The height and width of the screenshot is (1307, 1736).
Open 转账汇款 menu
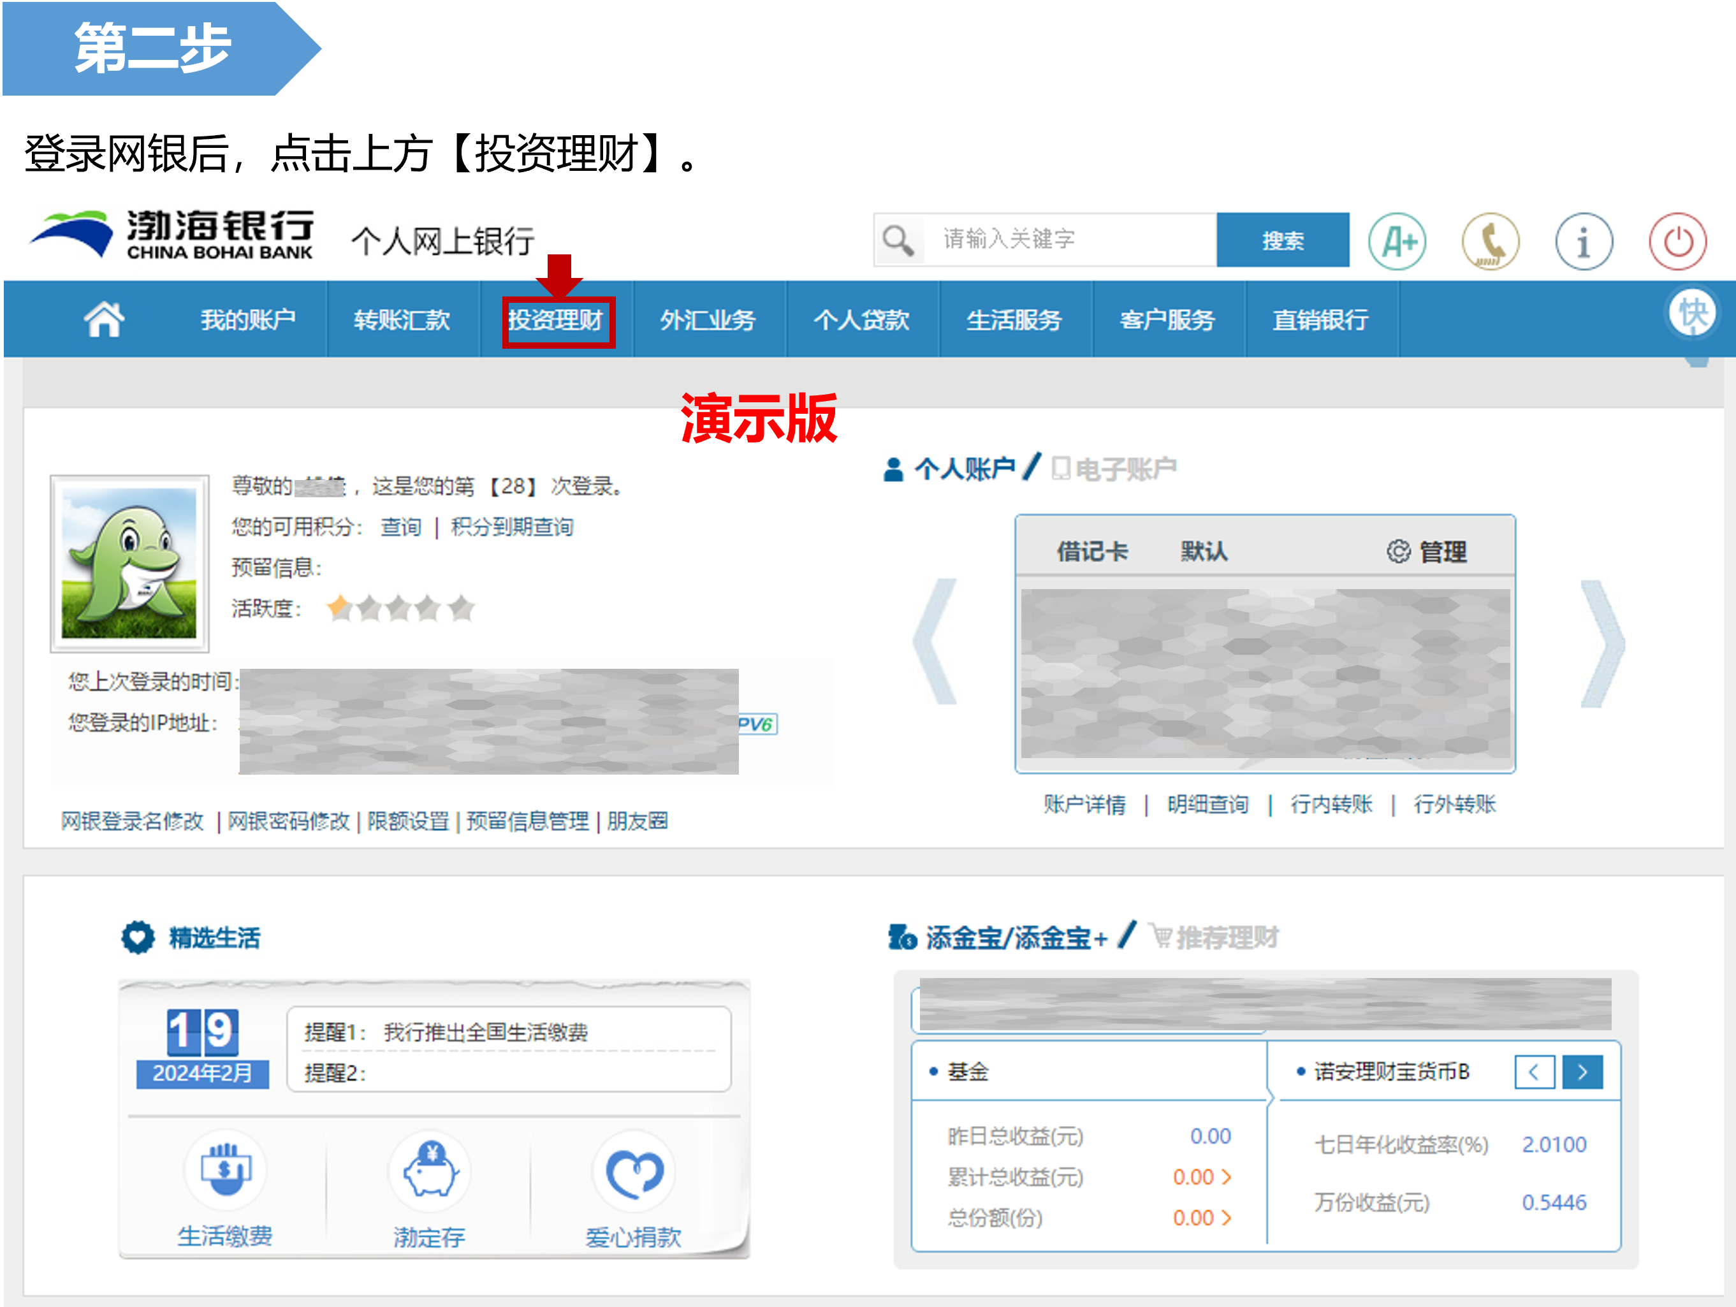[402, 319]
